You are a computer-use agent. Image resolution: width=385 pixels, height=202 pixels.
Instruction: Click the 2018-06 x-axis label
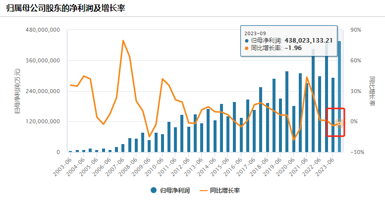coord(259,167)
